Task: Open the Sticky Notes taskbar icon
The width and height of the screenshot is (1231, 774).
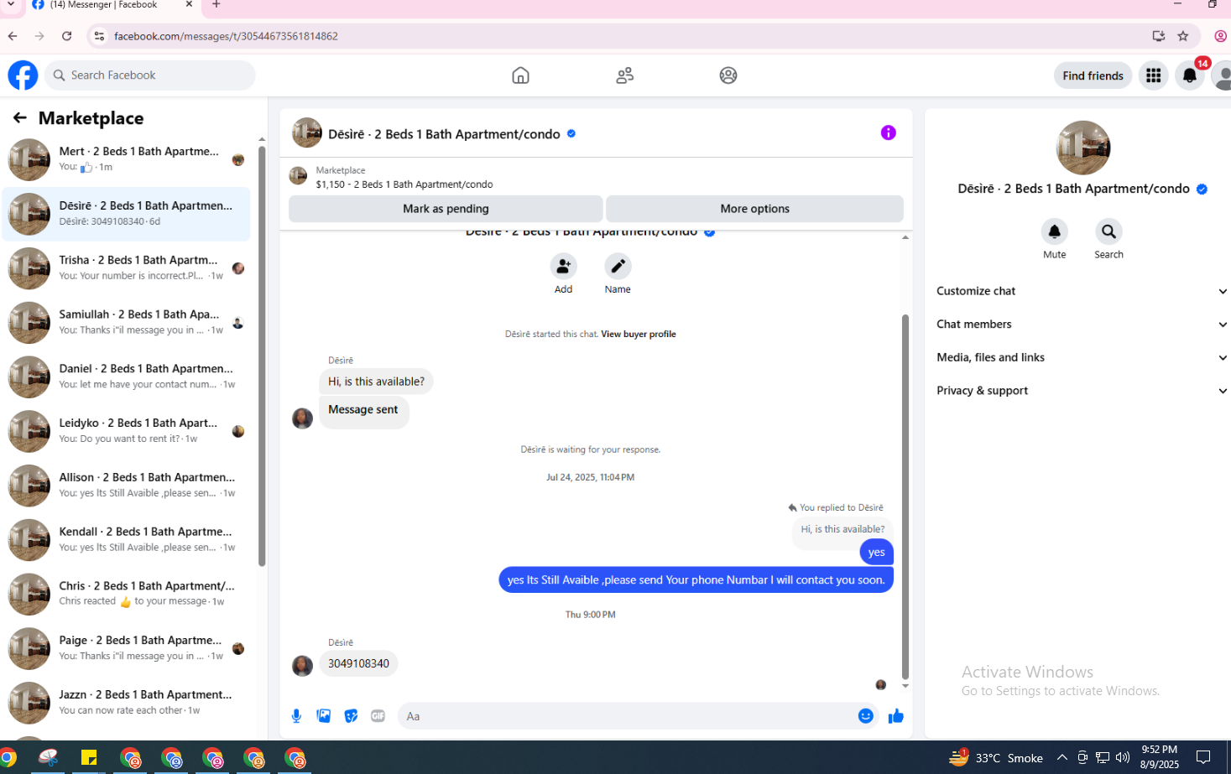Action: point(89,758)
